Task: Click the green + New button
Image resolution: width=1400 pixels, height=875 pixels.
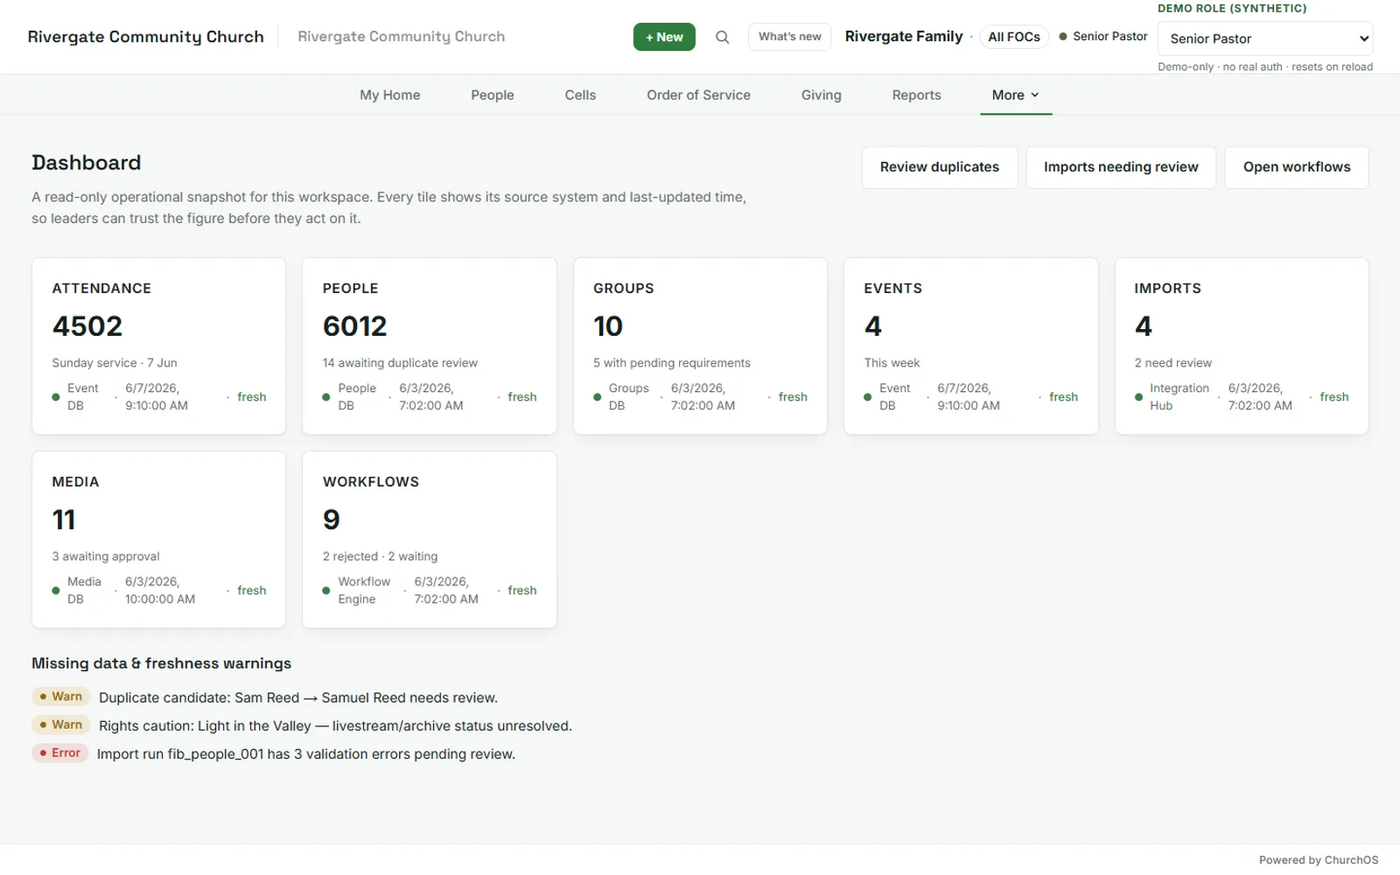Action: (x=664, y=37)
